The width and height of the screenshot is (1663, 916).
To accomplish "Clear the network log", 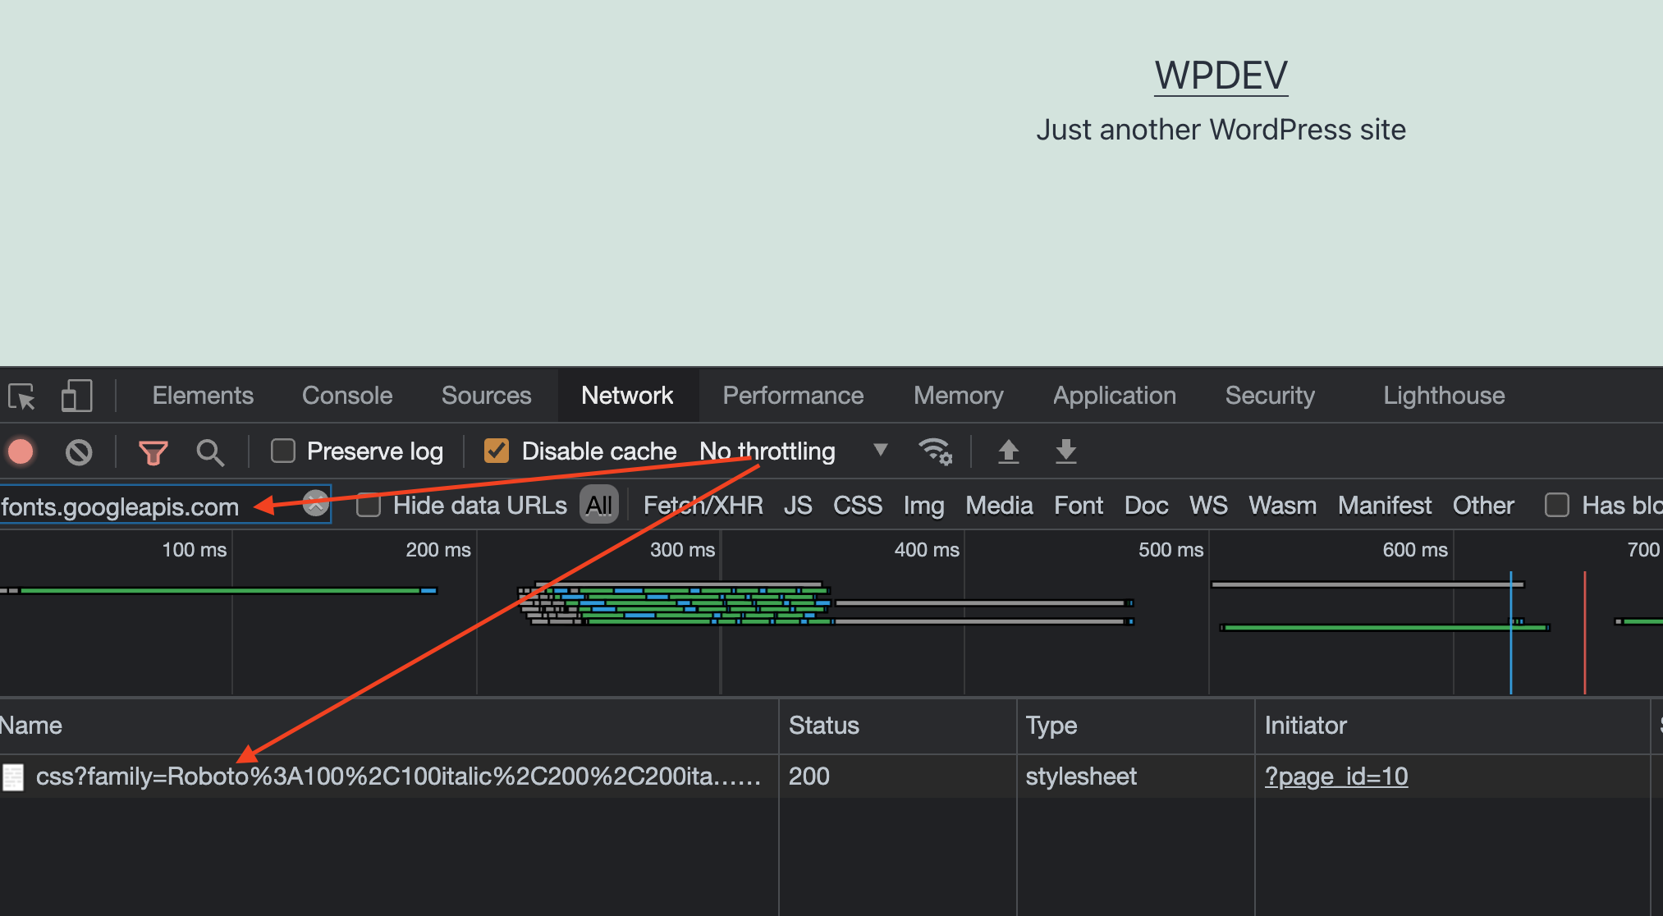I will (x=79, y=451).
